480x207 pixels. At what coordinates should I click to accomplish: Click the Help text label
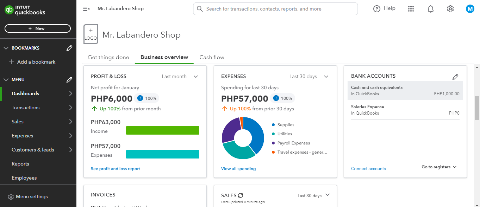pyautogui.click(x=389, y=8)
